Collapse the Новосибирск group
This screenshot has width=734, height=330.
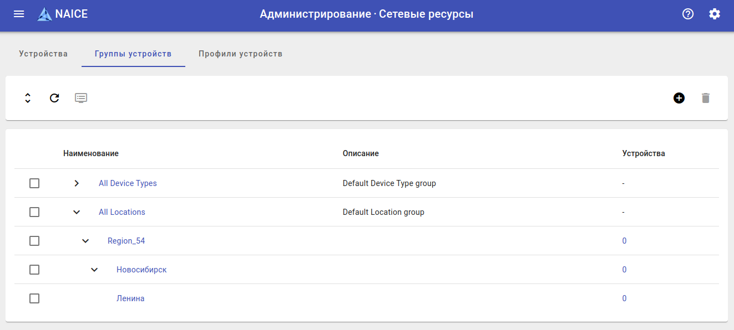coord(94,270)
